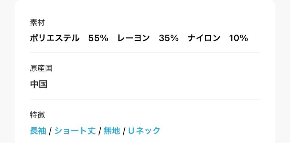Select the 55% polyester percentage
The height and width of the screenshot is (143, 290).
98,38
